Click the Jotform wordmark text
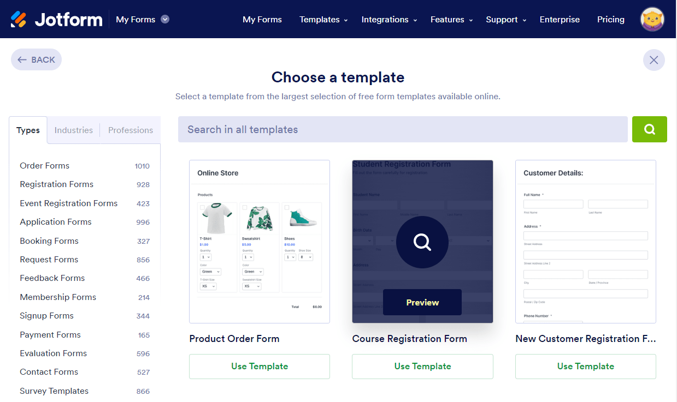Screen dimensions: 677x402 coord(68,20)
